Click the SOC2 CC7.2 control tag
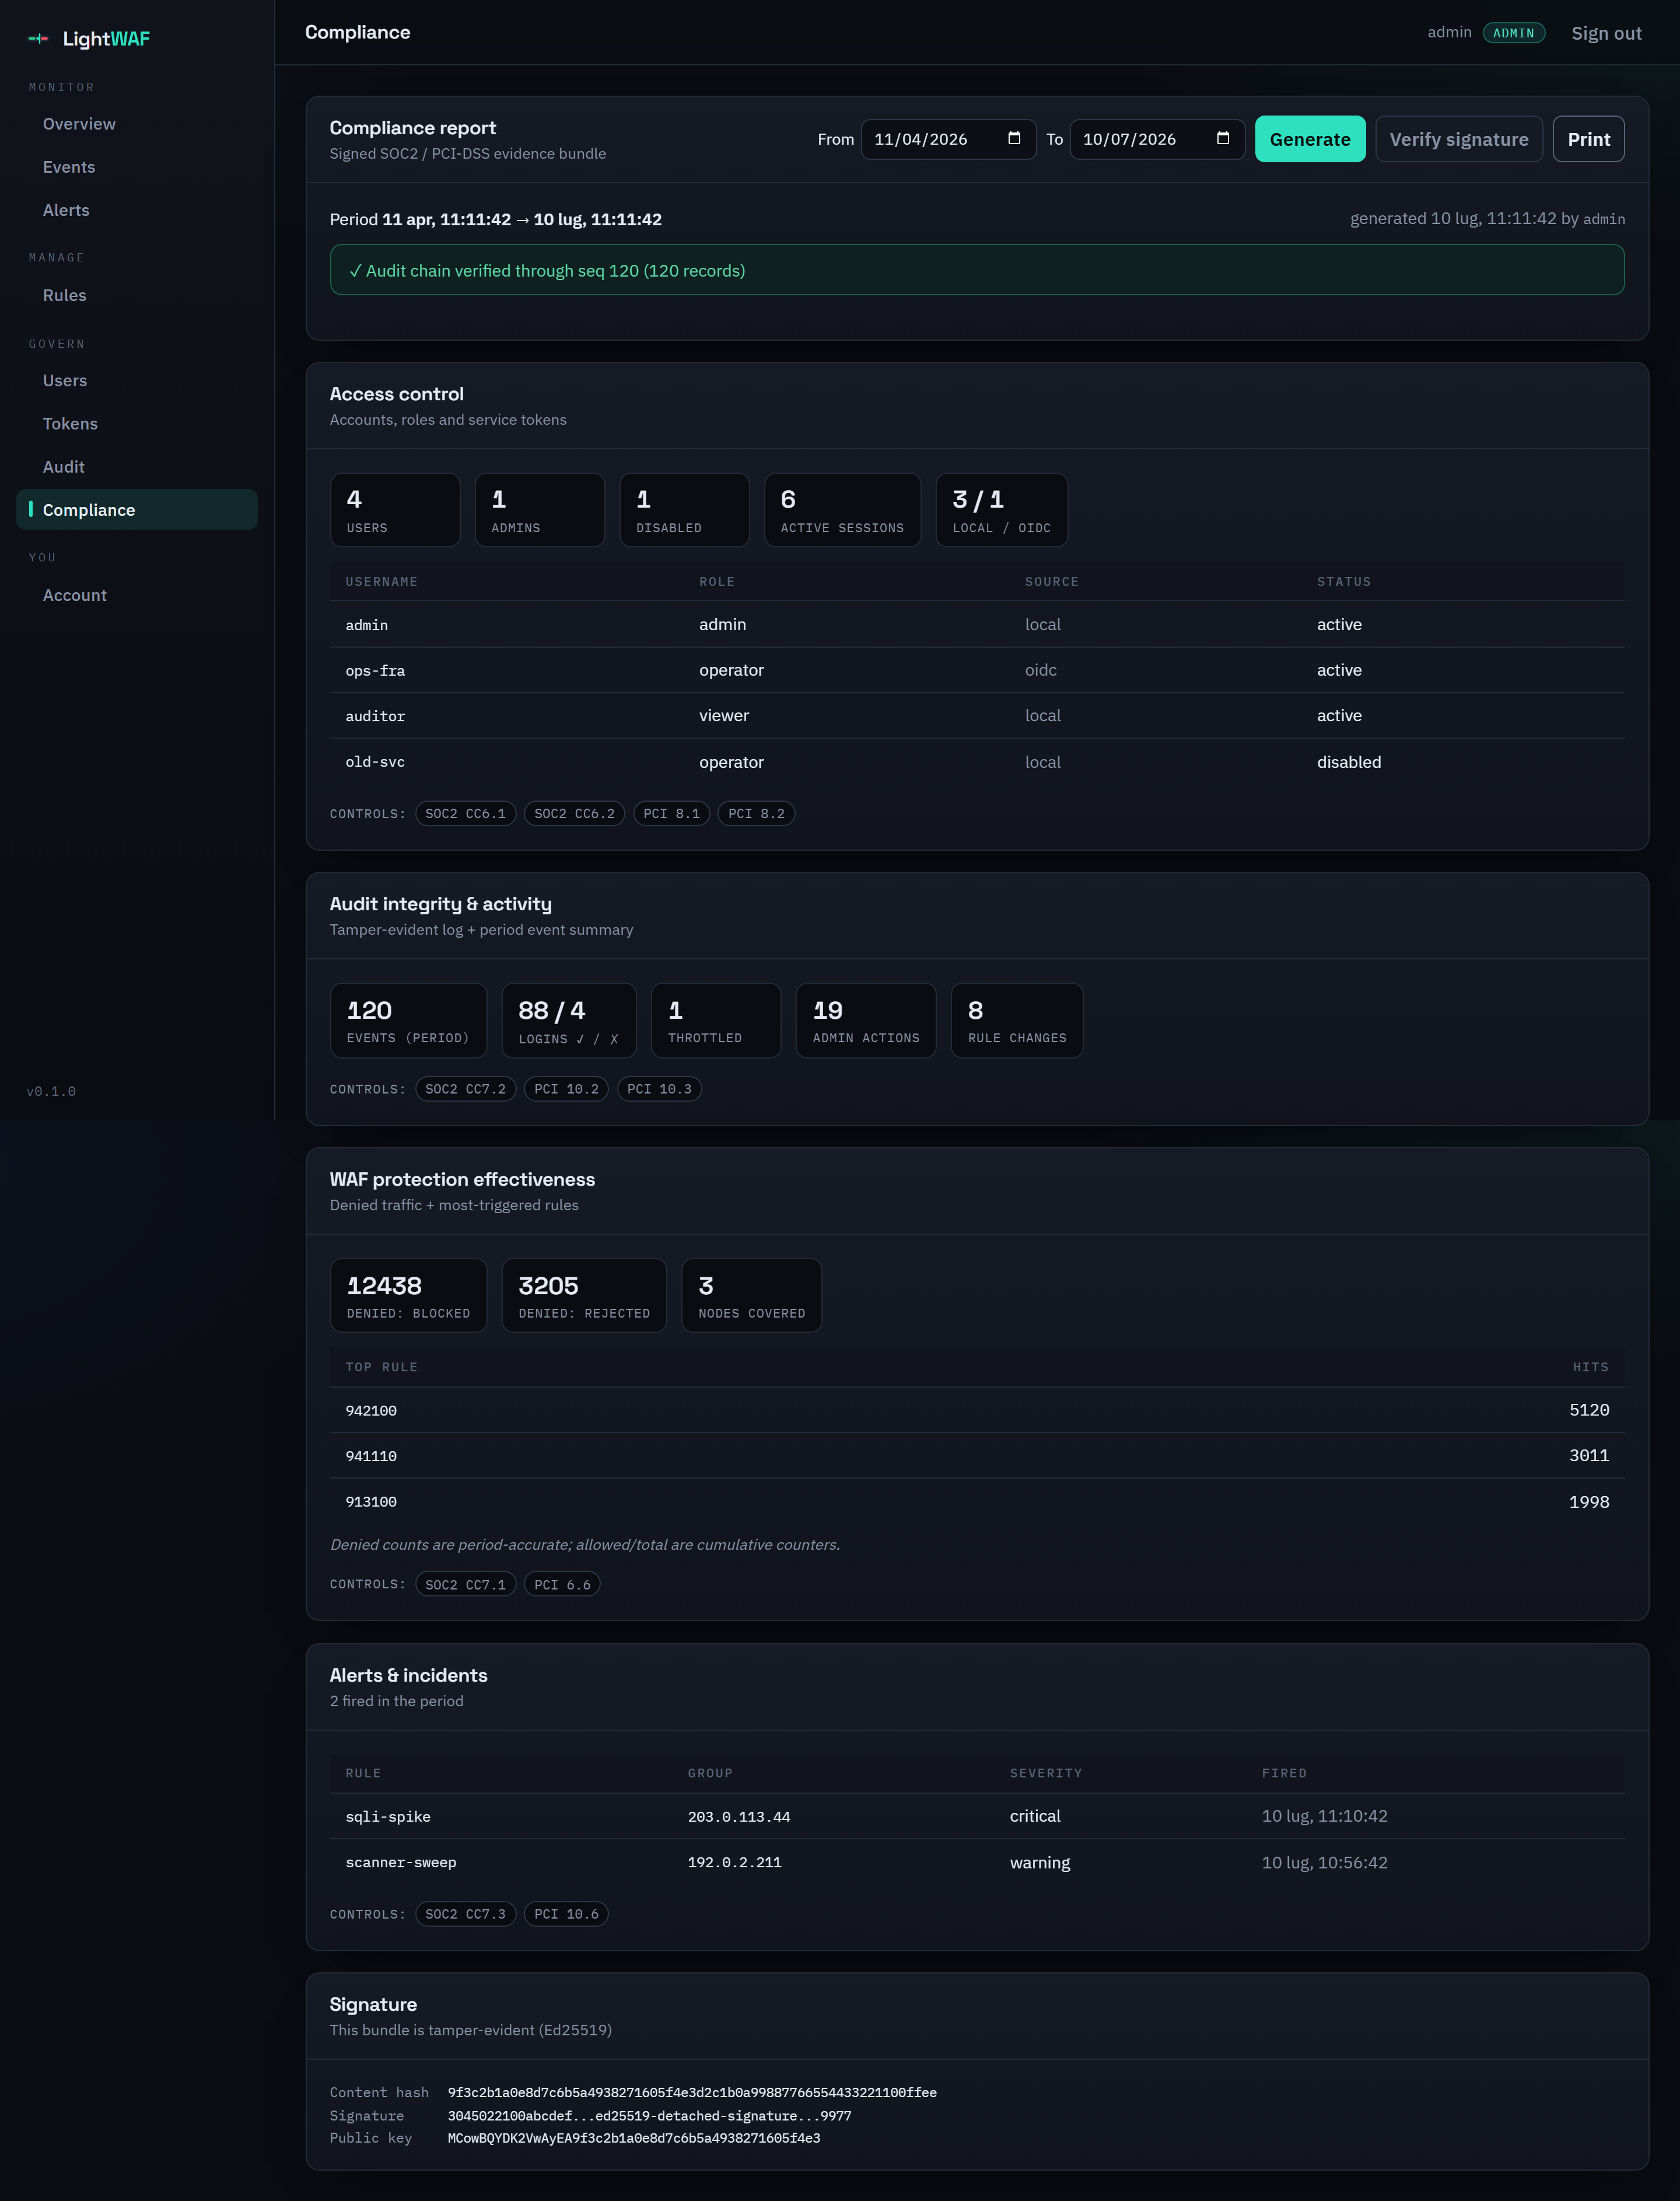1680x2201 pixels. [465, 1088]
